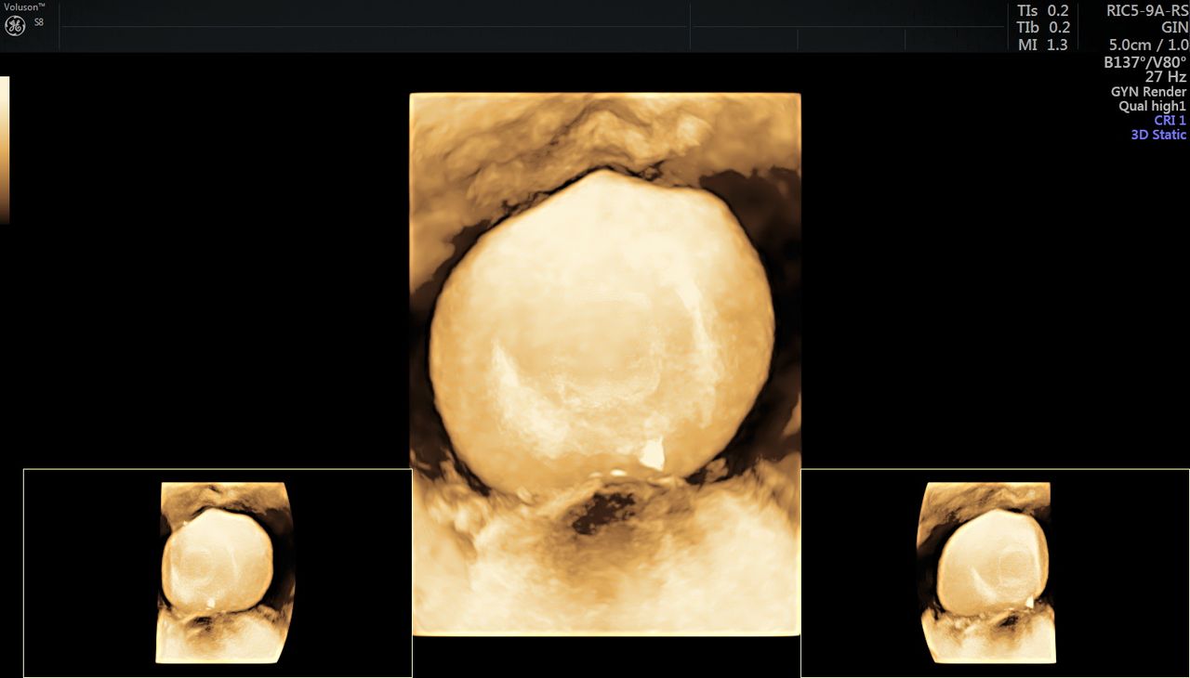This screenshot has height=678, width=1190.
Task: Click the sepia color scale bar
Action: pyautogui.click(x=5, y=149)
